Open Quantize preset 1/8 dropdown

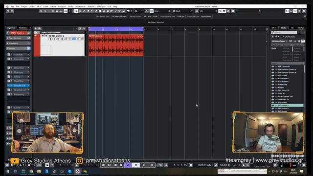tap(208, 11)
